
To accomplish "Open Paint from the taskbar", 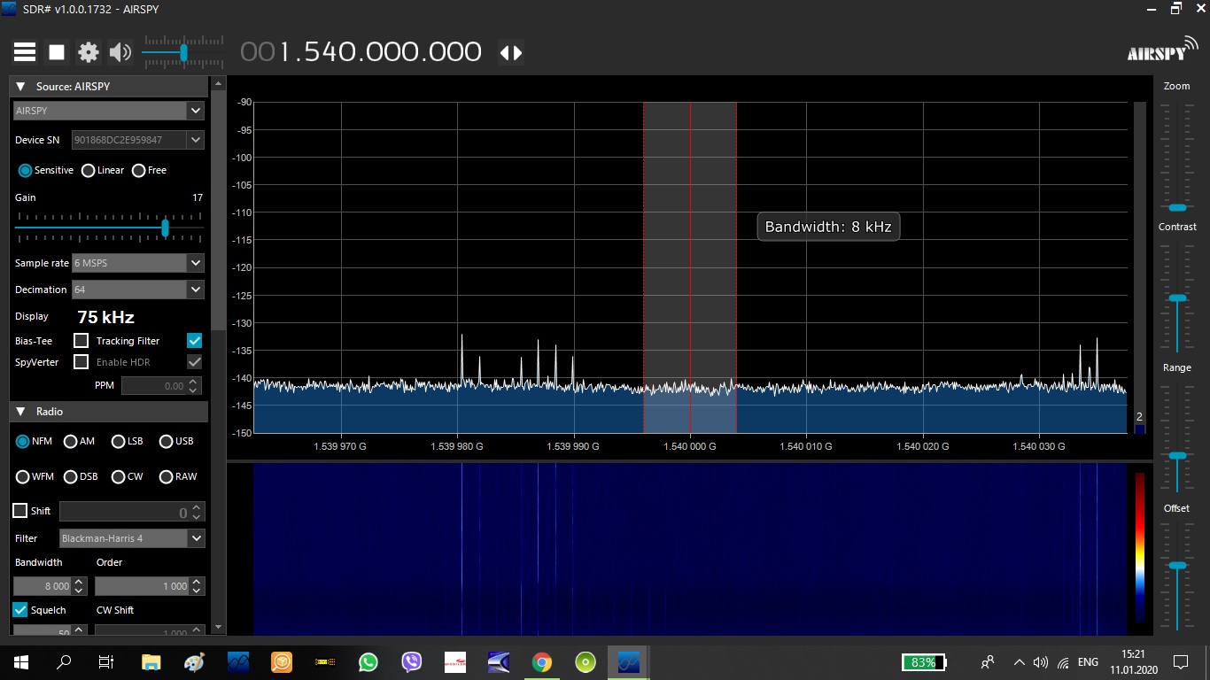I will pyautogui.click(x=194, y=661).
